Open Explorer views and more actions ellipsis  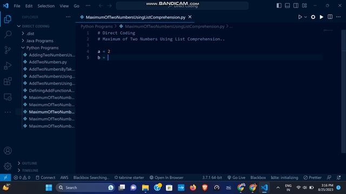(x=68, y=17)
